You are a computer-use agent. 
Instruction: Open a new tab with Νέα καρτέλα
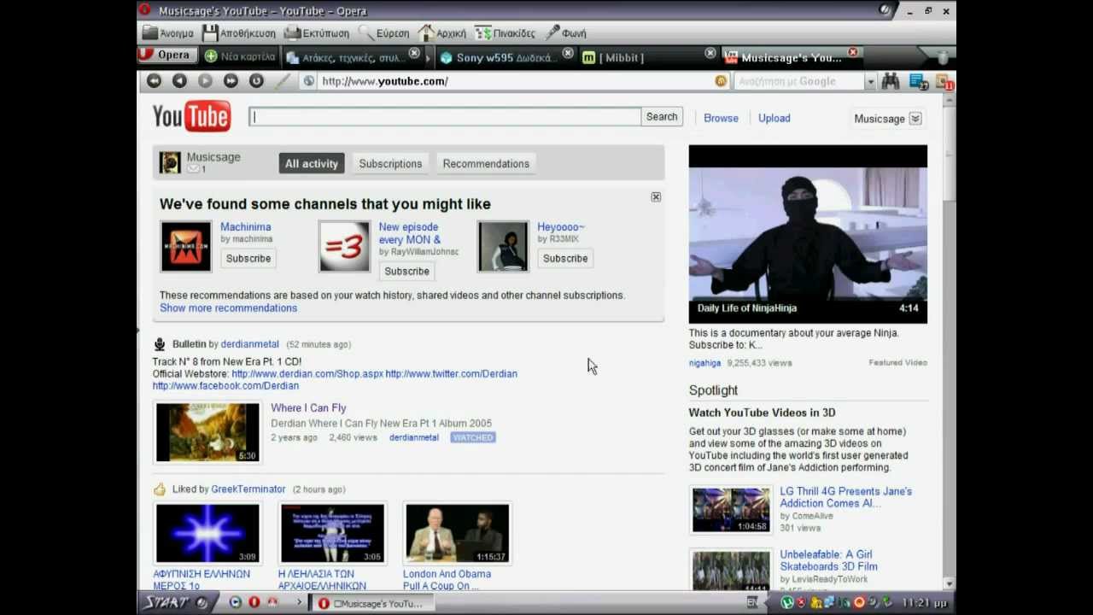(x=240, y=56)
